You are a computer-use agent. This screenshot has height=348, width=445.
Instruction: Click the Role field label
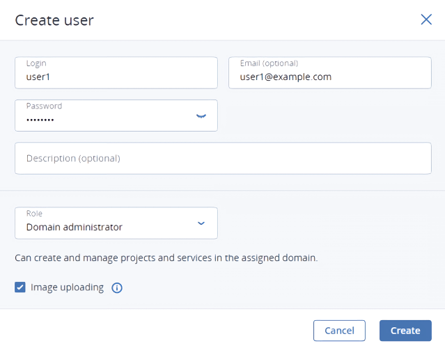click(34, 214)
